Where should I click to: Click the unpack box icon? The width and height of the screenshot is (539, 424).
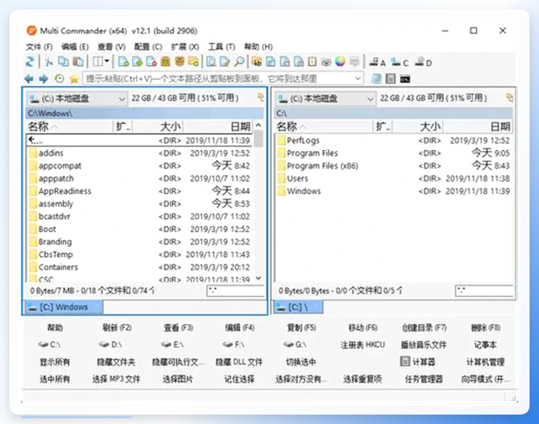[x=180, y=62]
